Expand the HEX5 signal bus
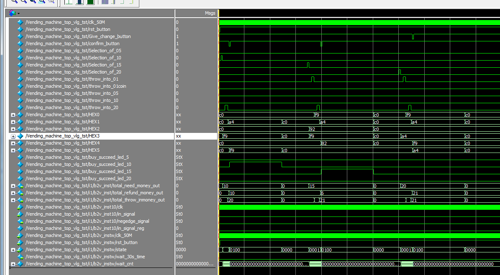The height and width of the screenshot is (275, 500). pos(13,150)
